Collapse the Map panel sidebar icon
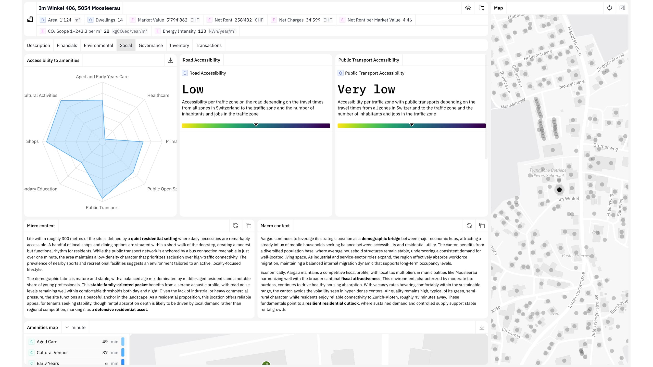This screenshot has height=367, width=653. coord(622,8)
